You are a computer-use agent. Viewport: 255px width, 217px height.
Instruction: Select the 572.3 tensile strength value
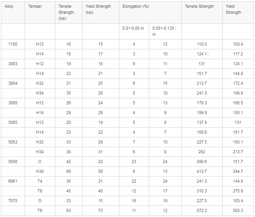point(202,211)
